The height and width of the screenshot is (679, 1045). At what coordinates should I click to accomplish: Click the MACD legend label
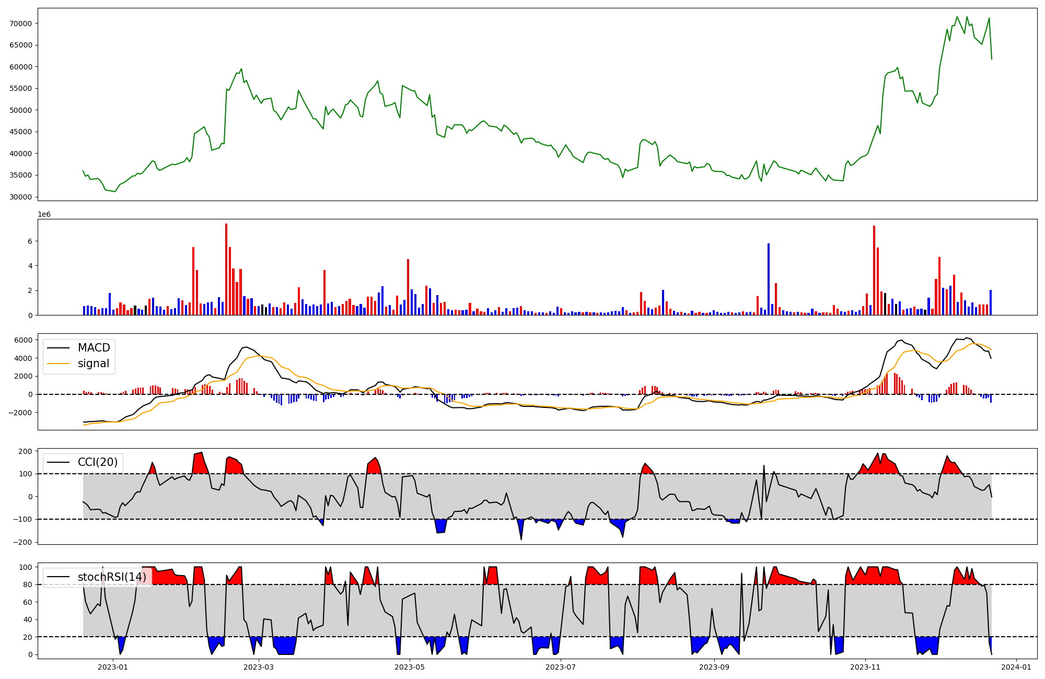94,348
